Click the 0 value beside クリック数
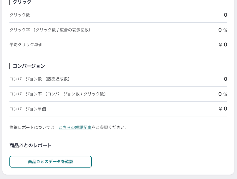 click(226, 15)
